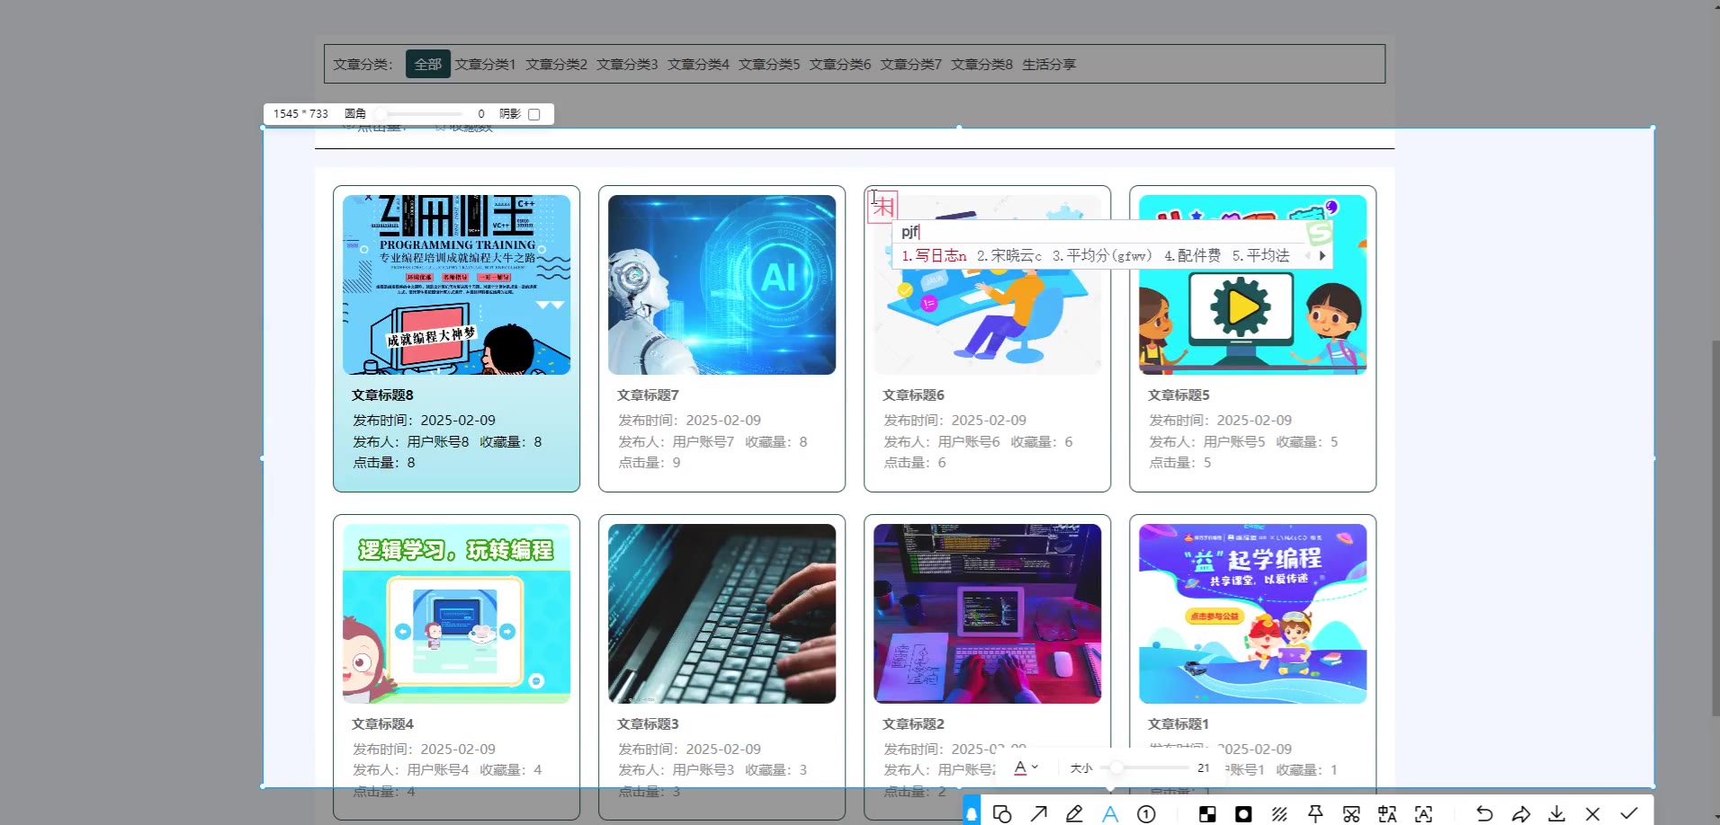Click the gear play-button cartoon thumbnail
Screen dimensions: 1720x825
coord(1252,285)
